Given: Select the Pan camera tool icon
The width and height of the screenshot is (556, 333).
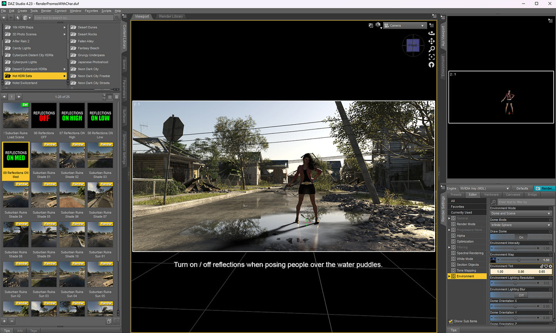Looking at the screenshot, I should [x=432, y=41].
